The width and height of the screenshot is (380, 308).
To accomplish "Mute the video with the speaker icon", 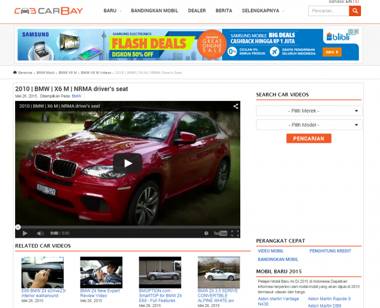I will click(40, 233).
